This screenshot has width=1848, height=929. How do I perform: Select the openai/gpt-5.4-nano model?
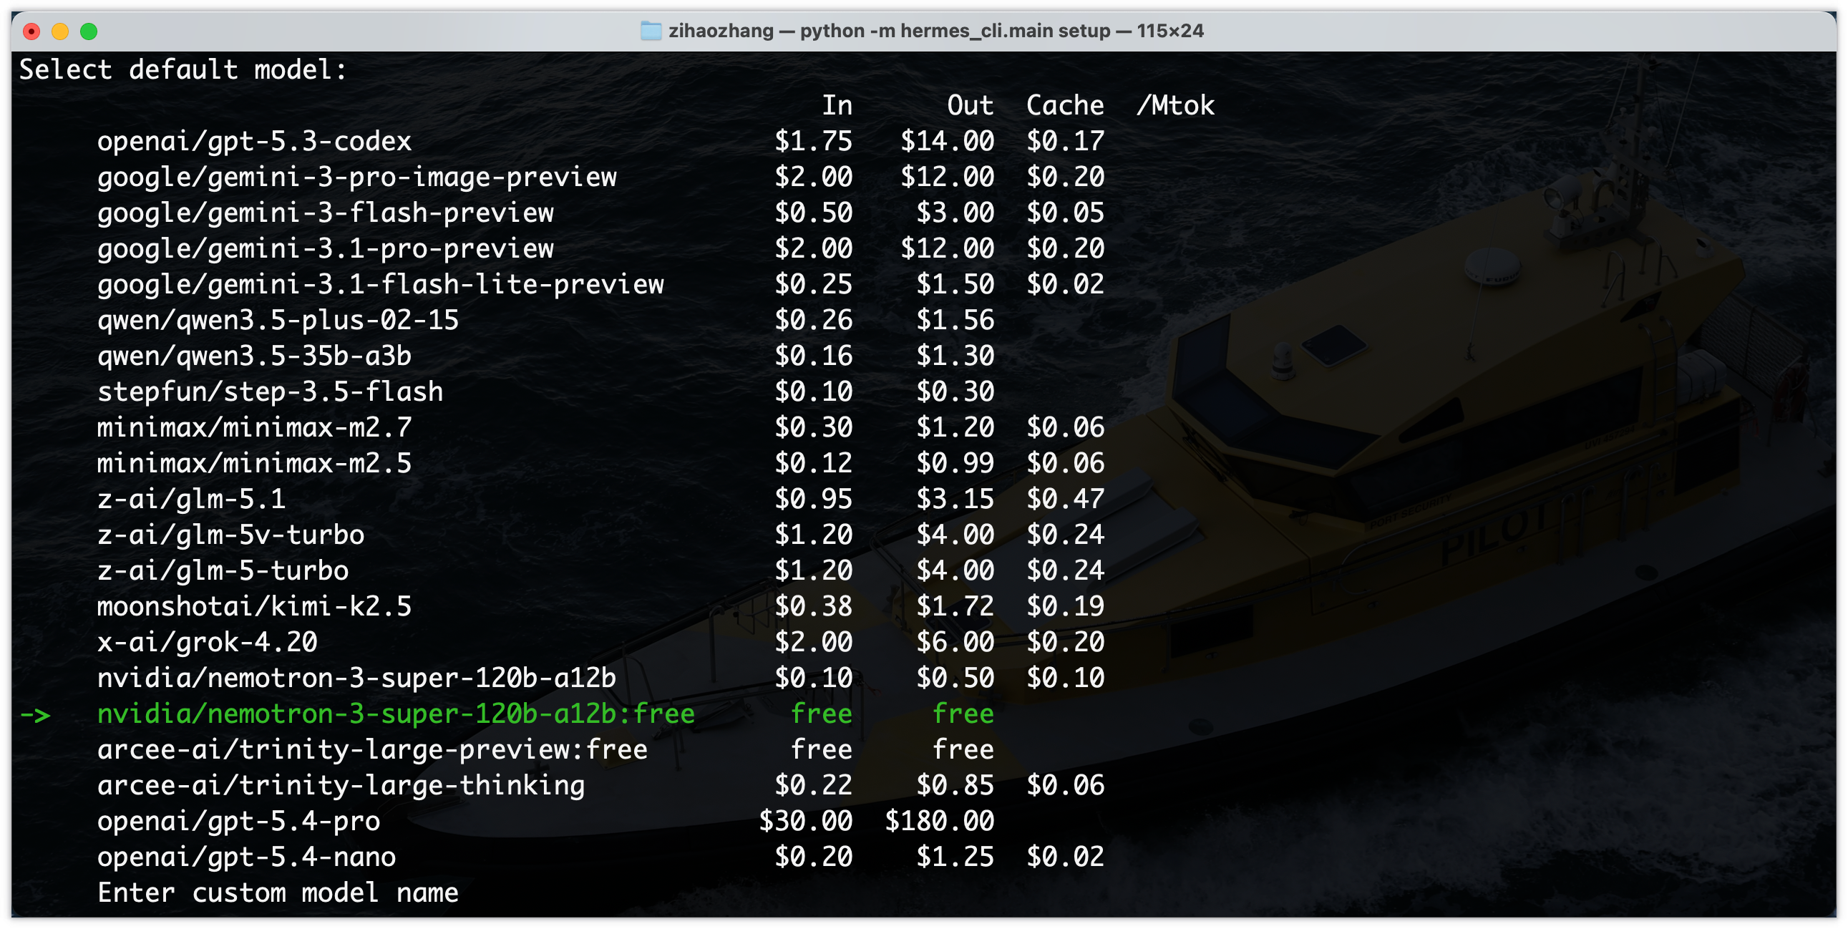click(x=246, y=857)
